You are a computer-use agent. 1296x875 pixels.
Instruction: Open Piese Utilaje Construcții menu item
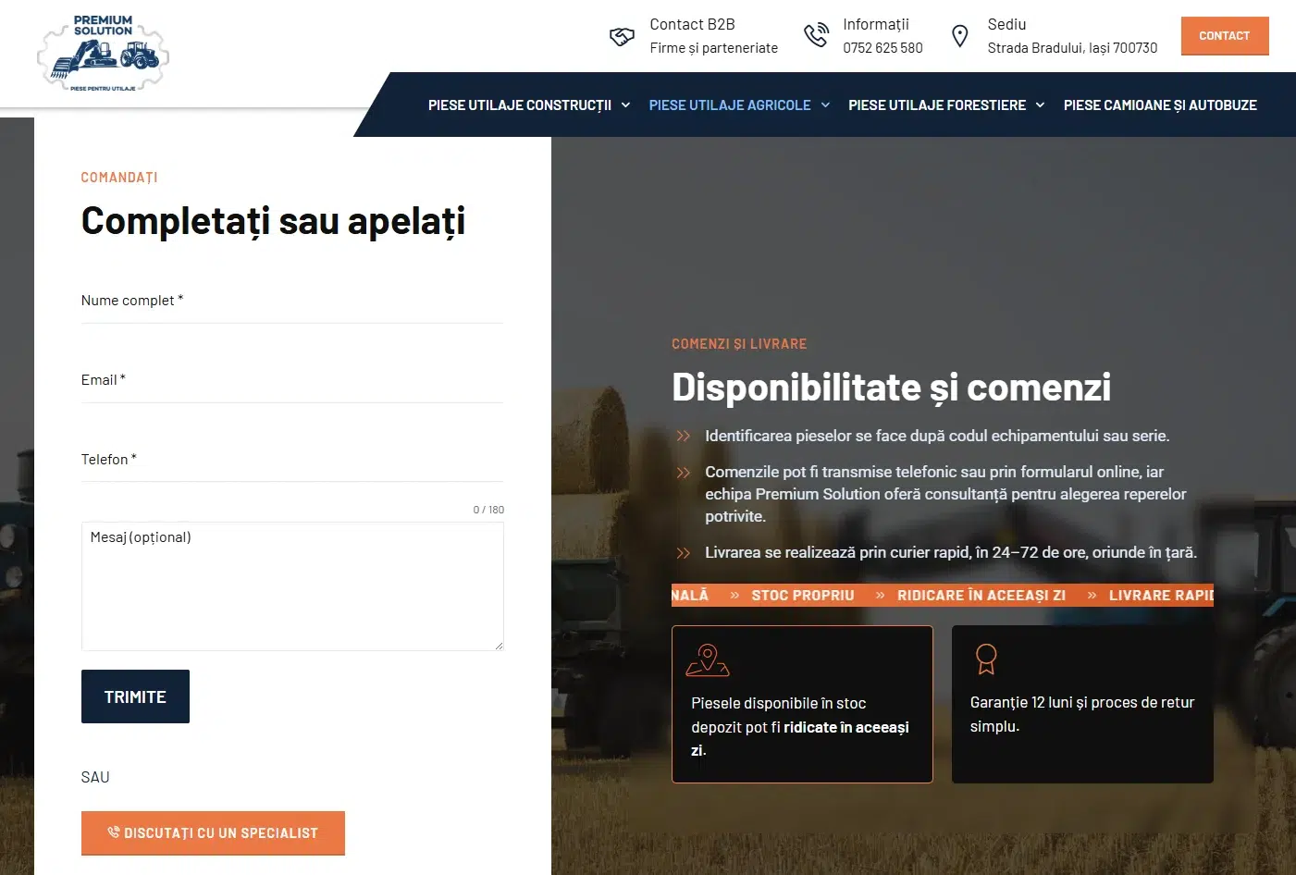[519, 105]
